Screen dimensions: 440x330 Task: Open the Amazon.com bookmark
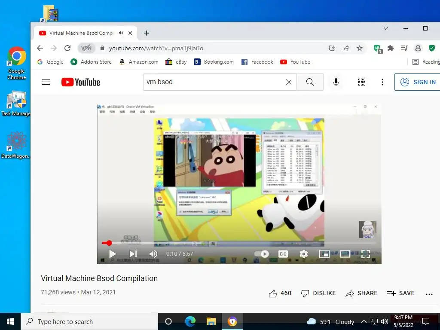pyautogui.click(x=139, y=62)
